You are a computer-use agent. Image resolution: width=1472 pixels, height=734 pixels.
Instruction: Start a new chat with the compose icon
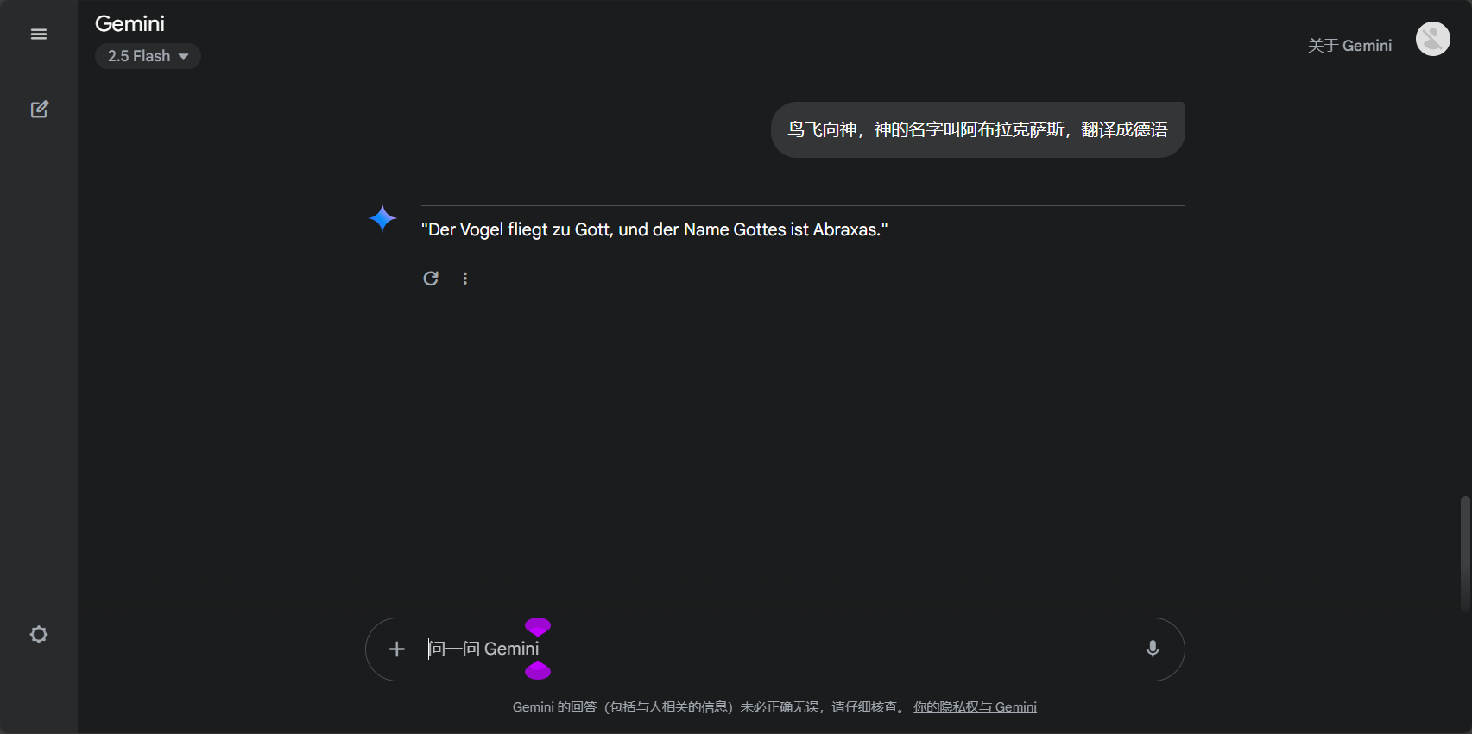tap(39, 110)
